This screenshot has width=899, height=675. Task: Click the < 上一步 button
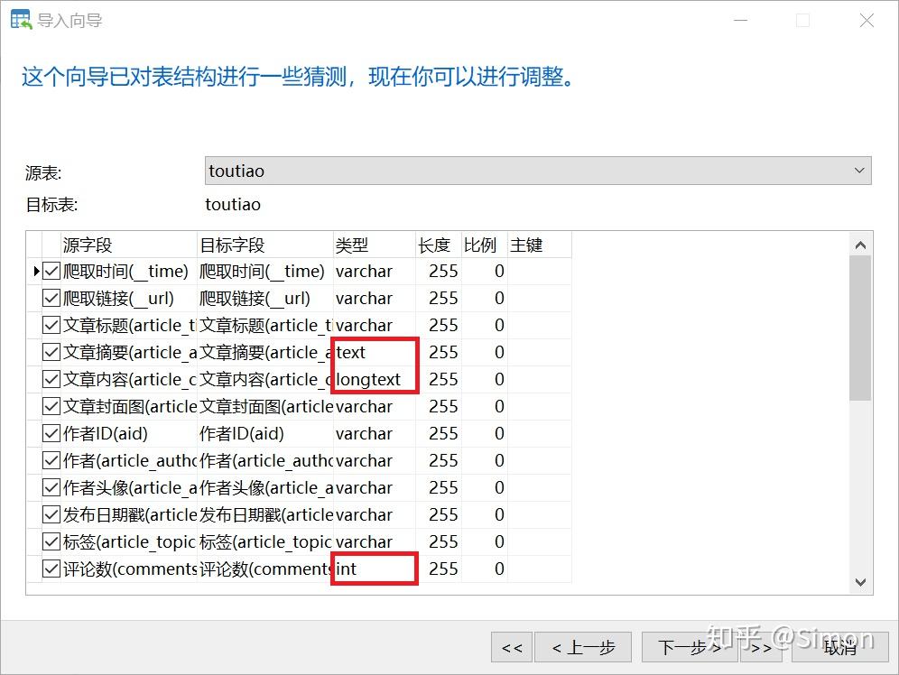583,648
